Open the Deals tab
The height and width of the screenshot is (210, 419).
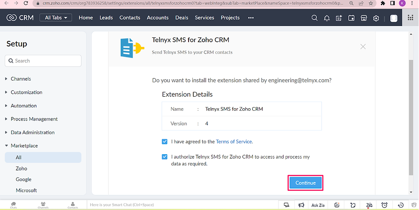click(x=182, y=17)
